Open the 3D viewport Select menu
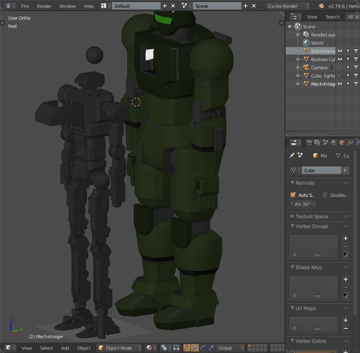Viewport: 360px width, 353px height. pos(46,348)
